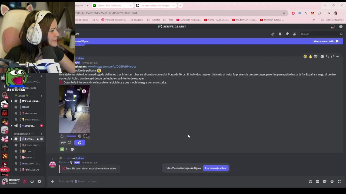This screenshot has height=194, width=346.
Task: Open Todos los favoritos folder
Action: [x=332, y=20]
